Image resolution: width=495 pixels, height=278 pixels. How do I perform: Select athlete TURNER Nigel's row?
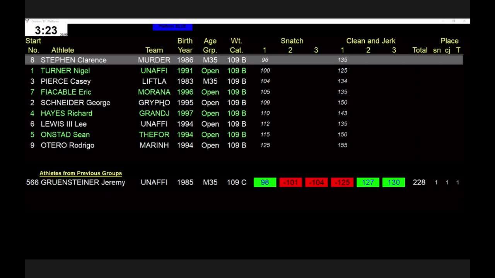tap(65, 71)
